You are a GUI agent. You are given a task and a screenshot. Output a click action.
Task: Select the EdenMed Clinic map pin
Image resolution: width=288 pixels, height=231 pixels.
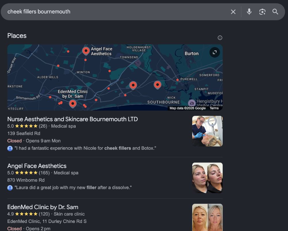73,104
